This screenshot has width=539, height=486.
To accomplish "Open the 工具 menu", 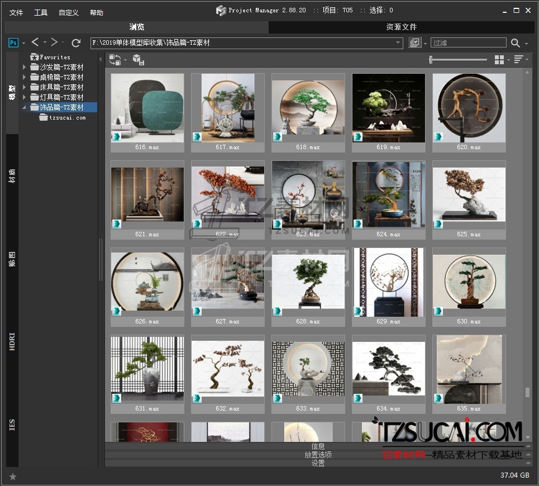I will click(41, 12).
